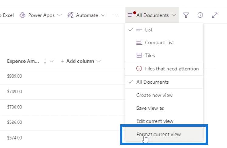
Task: Switch to Compact List layout
Action: pyautogui.click(x=164, y=42)
